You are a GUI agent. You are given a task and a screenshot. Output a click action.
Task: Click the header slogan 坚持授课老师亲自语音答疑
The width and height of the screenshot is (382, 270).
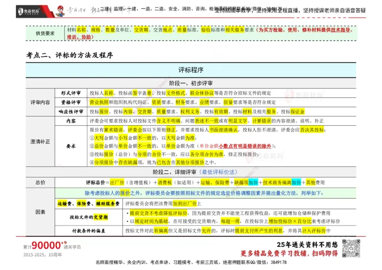335,11
